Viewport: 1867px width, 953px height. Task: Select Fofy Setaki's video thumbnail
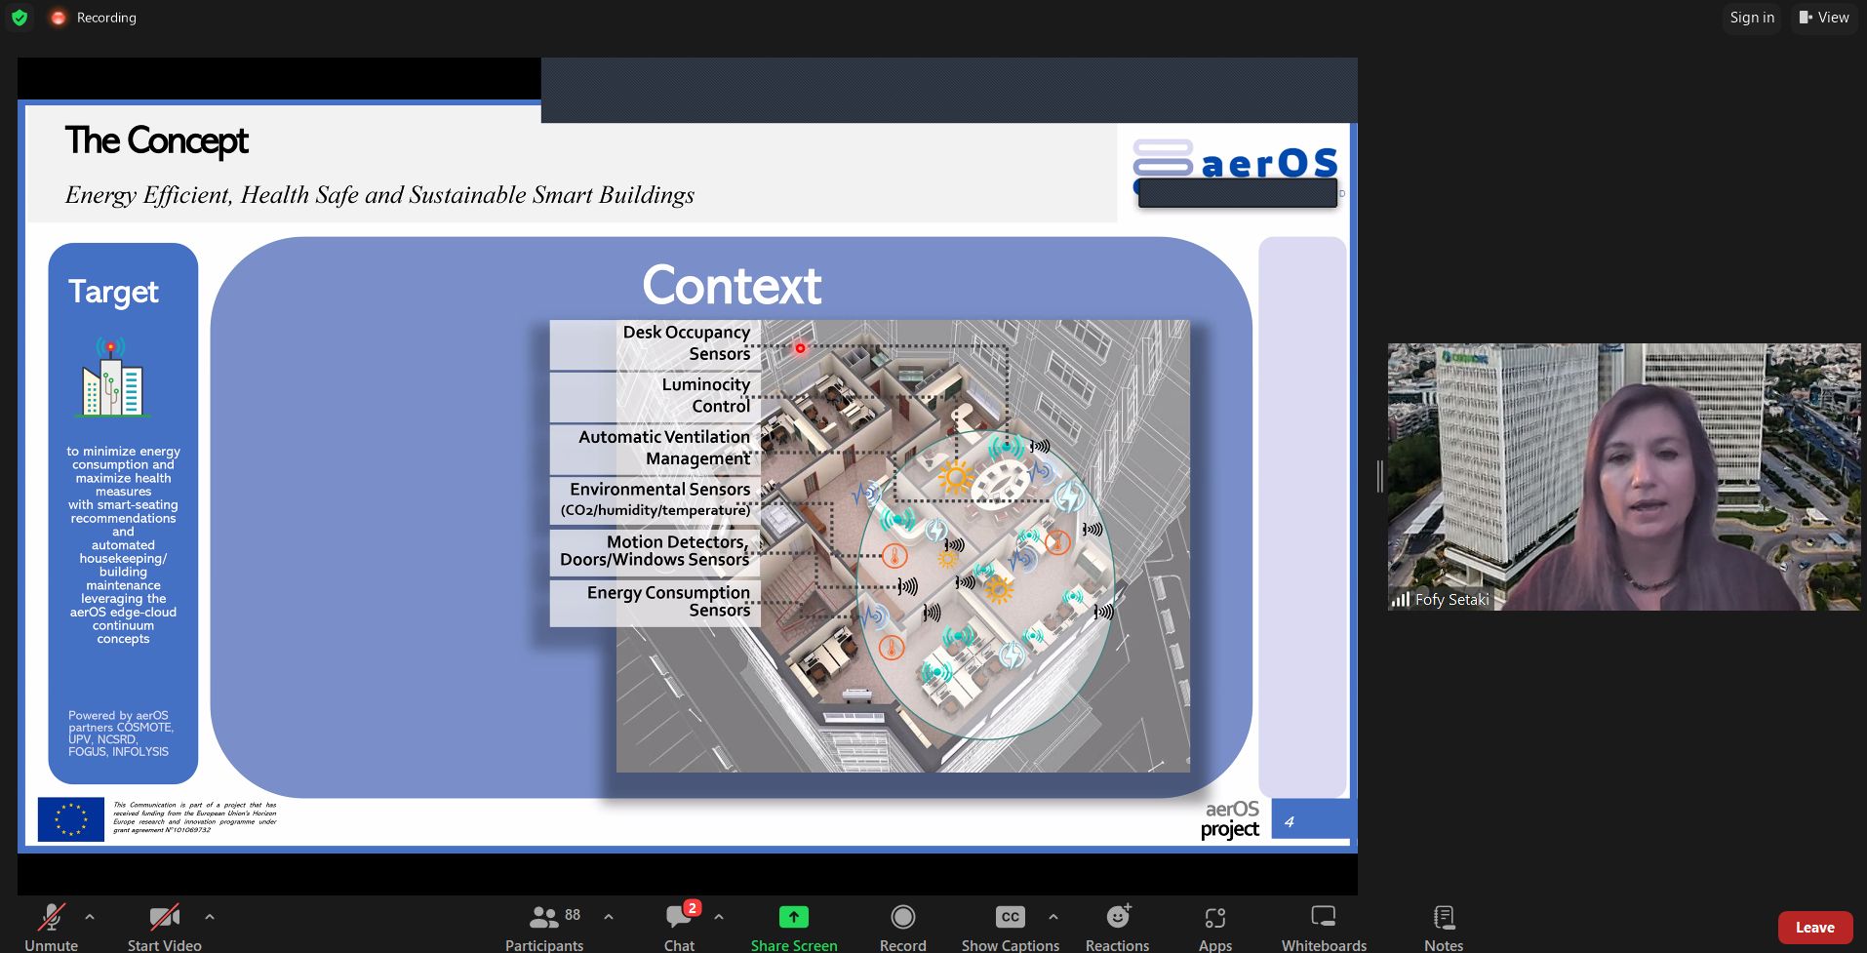[x=1623, y=477]
